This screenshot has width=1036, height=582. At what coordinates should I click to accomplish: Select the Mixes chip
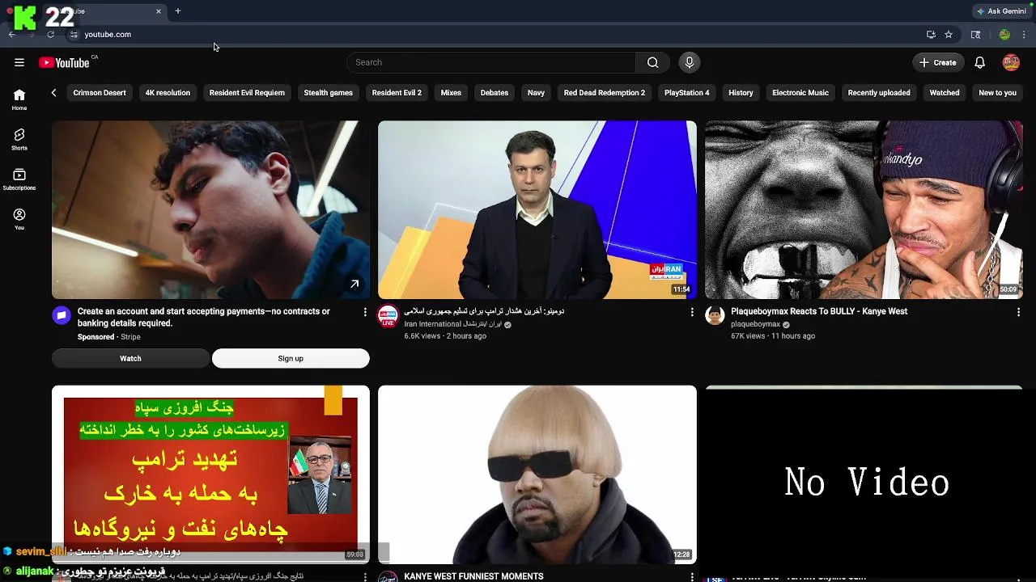[451, 93]
